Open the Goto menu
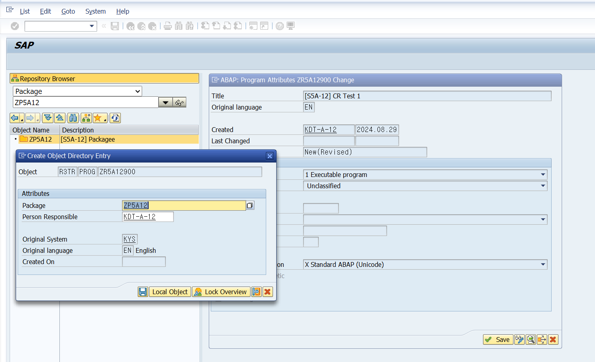595x362 pixels. (68, 11)
